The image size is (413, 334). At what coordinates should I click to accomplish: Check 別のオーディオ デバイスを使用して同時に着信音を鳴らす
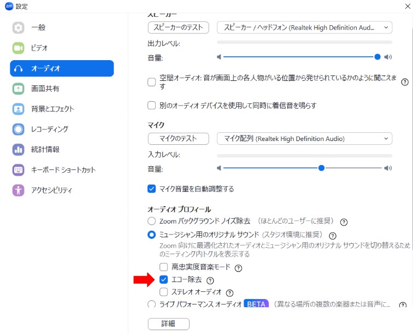[x=152, y=106]
